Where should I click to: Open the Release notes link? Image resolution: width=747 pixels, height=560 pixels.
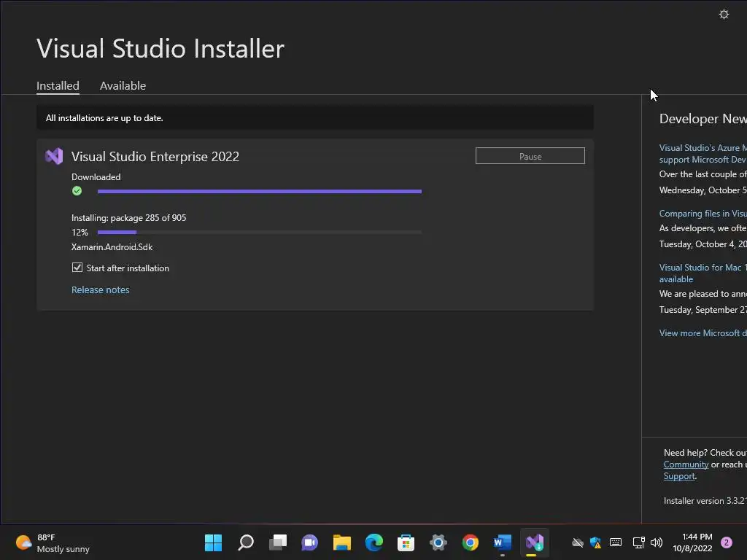pos(100,289)
